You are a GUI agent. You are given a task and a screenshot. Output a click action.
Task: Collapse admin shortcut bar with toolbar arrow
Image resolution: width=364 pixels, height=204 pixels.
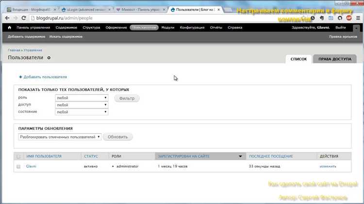356,28
